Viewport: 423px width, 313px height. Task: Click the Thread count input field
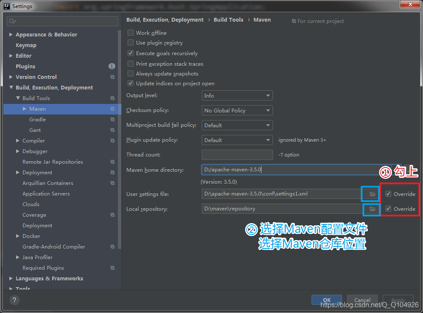click(237, 155)
